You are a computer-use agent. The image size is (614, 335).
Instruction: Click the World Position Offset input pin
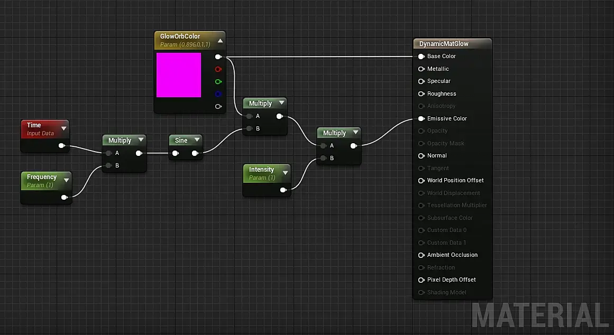coord(421,181)
